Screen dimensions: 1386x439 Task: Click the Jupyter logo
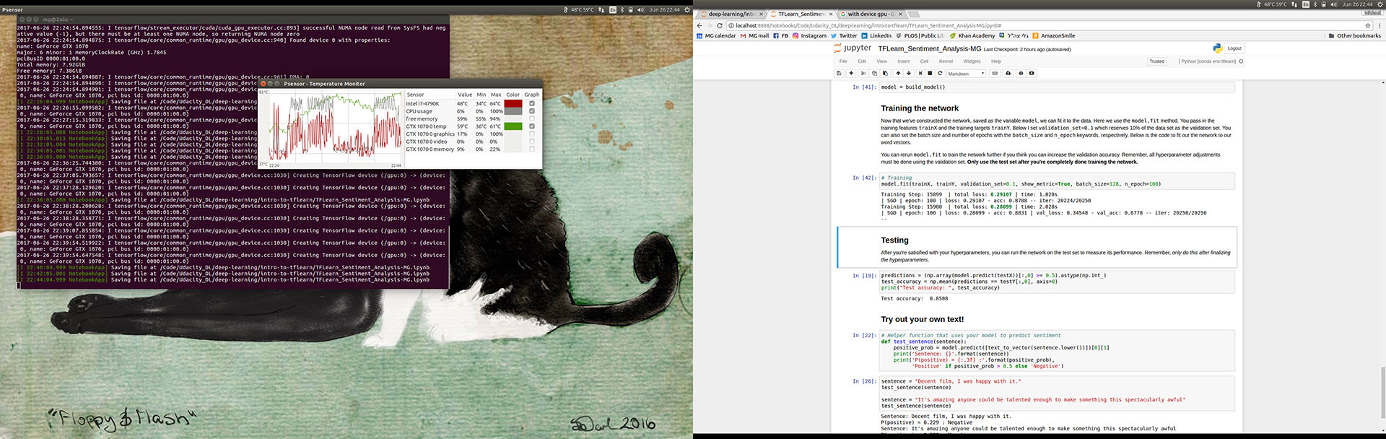852,48
